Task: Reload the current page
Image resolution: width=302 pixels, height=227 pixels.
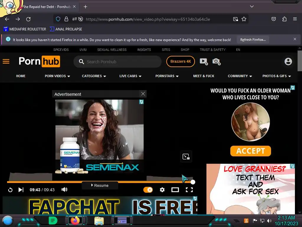Action: pos(28,19)
